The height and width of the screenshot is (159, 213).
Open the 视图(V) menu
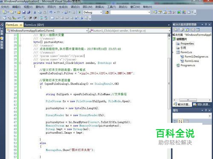point(28,7)
